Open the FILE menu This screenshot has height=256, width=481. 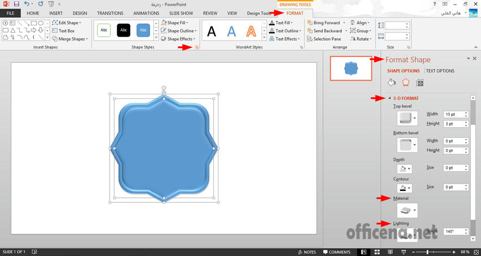point(11,13)
